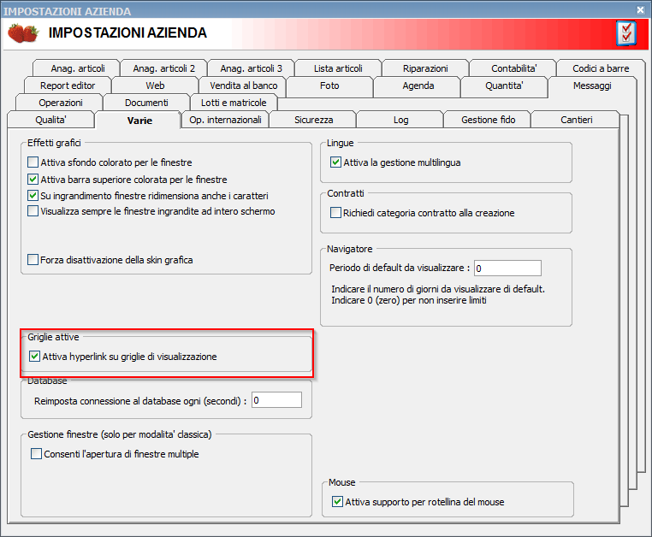Open the Operazioni tab

(60, 103)
